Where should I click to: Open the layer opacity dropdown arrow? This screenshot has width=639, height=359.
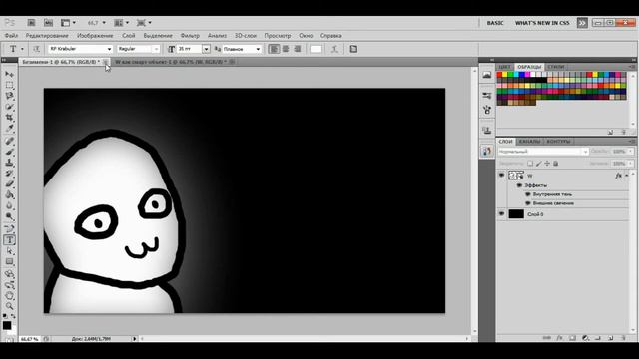[x=630, y=152]
